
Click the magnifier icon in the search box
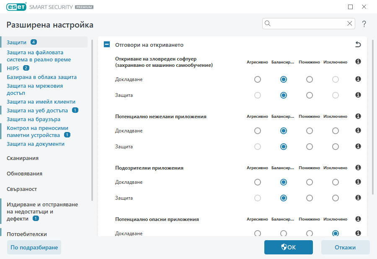pyautogui.click(x=268, y=23)
